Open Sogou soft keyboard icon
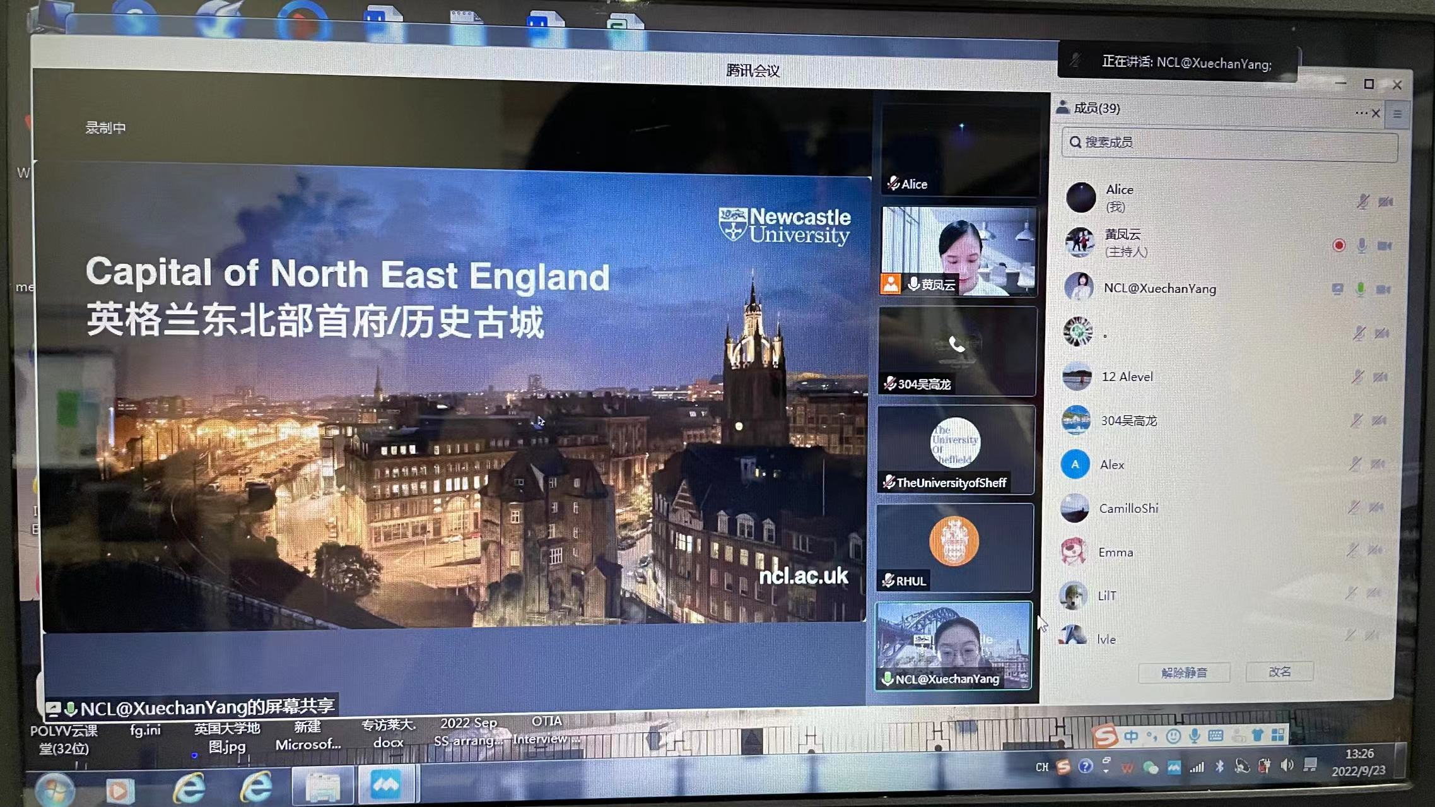Image resolution: width=1435 pixels, height=807 pixels. pyautogui.click(x=1215, y=736)
